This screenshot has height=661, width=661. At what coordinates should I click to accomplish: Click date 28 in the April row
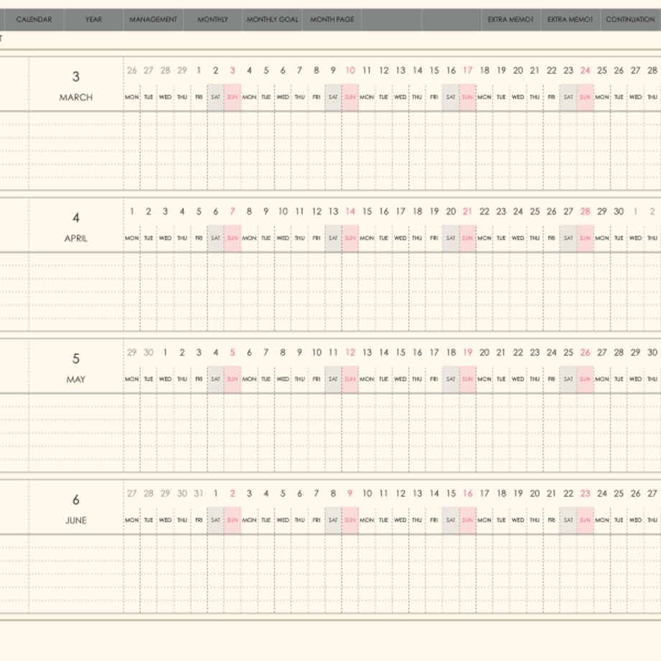(585, 212)
